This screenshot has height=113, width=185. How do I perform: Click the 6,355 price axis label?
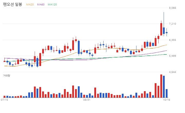tap(172, 40)
